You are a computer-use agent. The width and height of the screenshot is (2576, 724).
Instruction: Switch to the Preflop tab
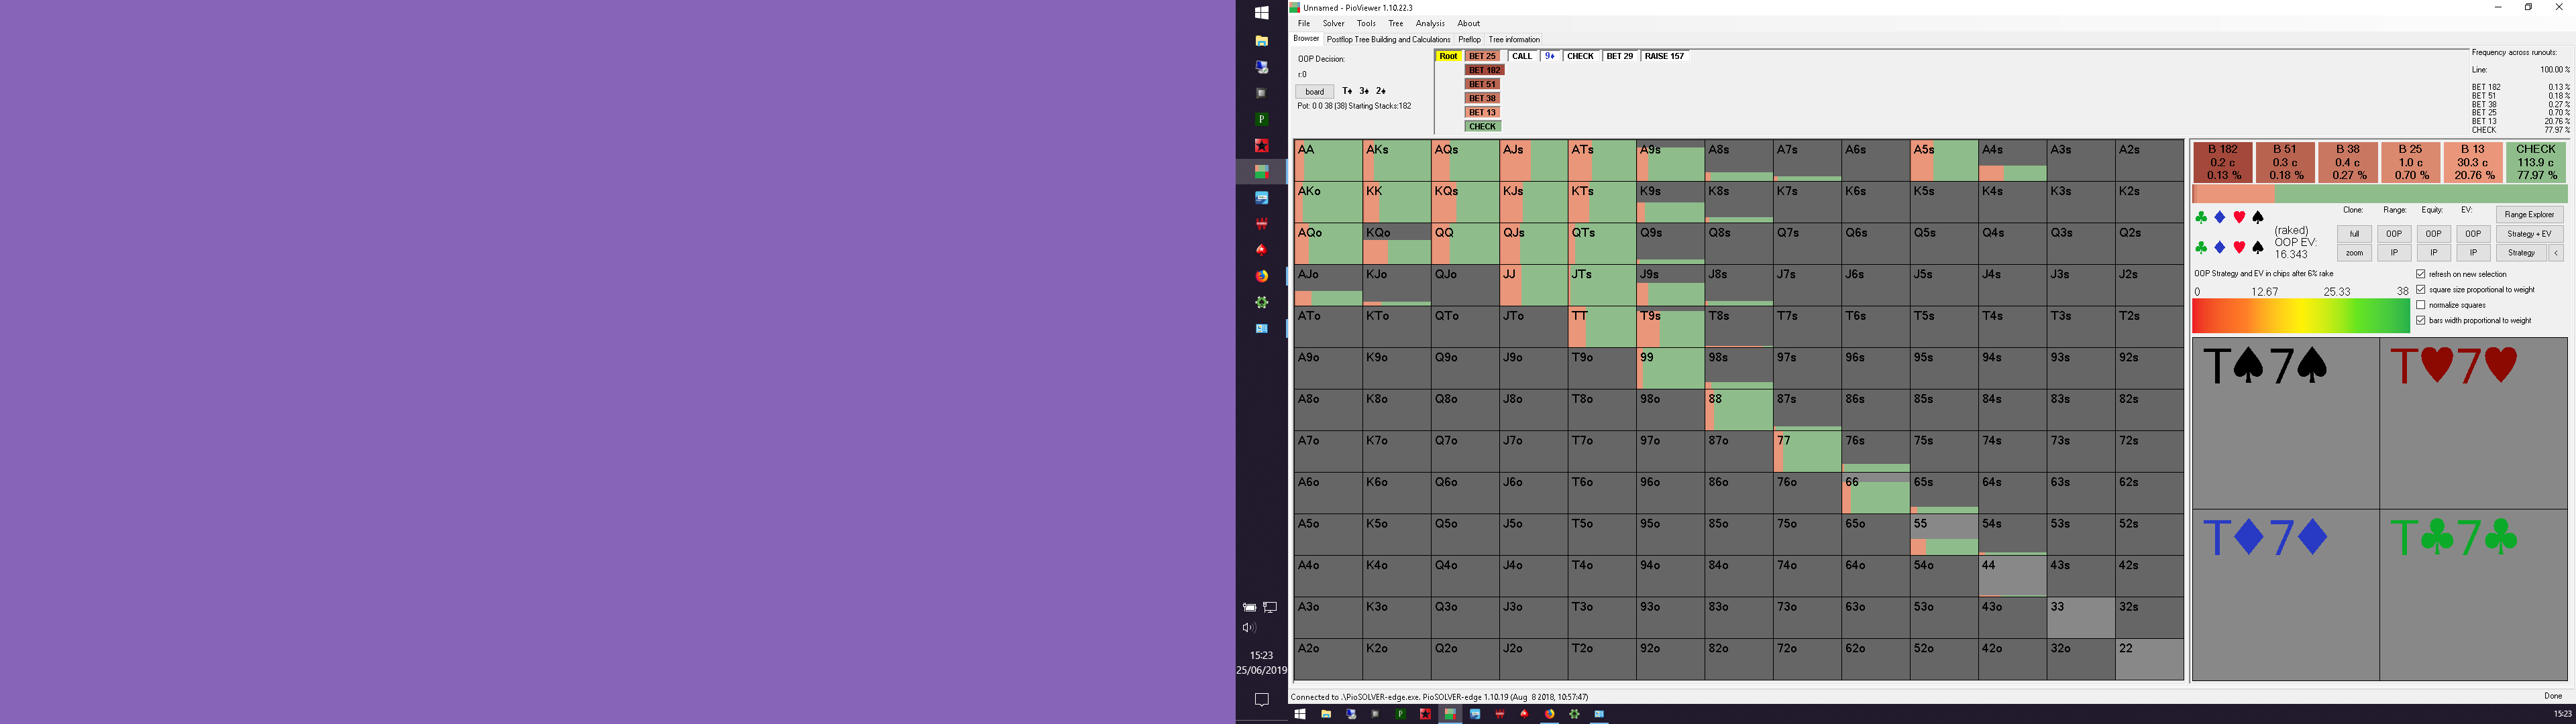[x=1469, y=40]
